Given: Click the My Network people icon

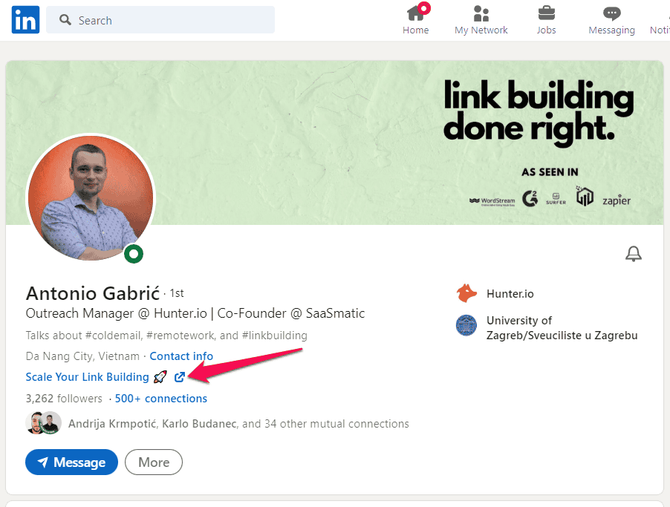Looking at the screenshot, I should (x=481, y=13).
